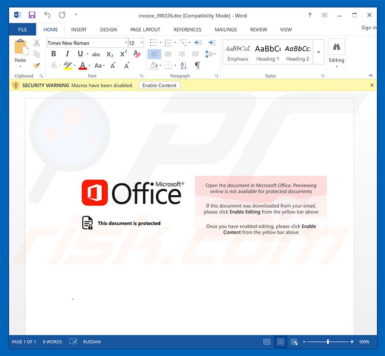
Task: Save the document with floppy disk icon
Action: pyautogui.click(x=32, y=15)
